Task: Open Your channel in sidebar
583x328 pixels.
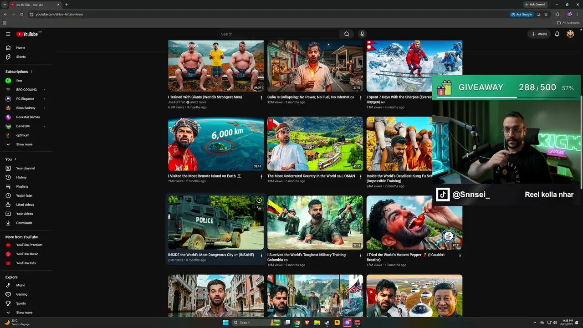Action: point(26,169)
